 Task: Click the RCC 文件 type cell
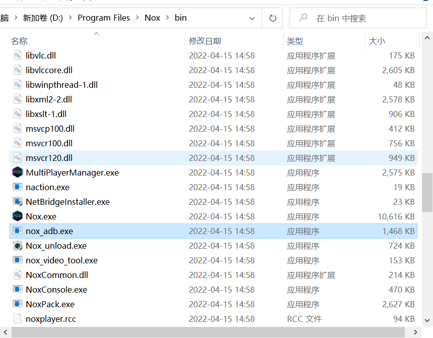coord(304,319)
